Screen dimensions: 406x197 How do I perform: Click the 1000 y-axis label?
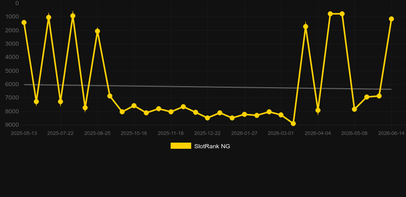(x=12, y=16)
